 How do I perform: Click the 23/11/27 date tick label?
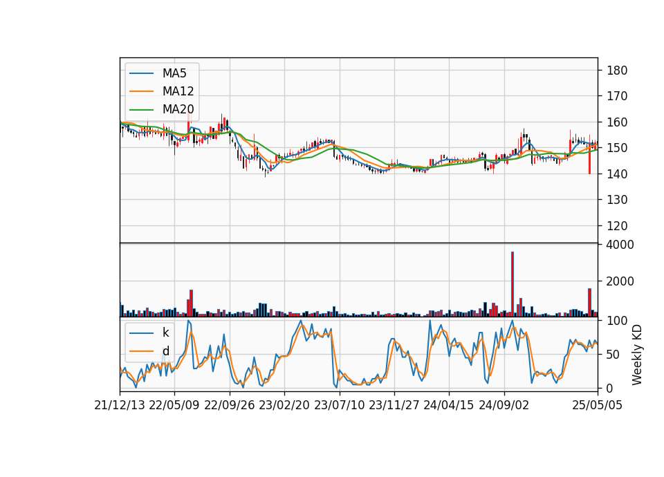click(394, 405)
